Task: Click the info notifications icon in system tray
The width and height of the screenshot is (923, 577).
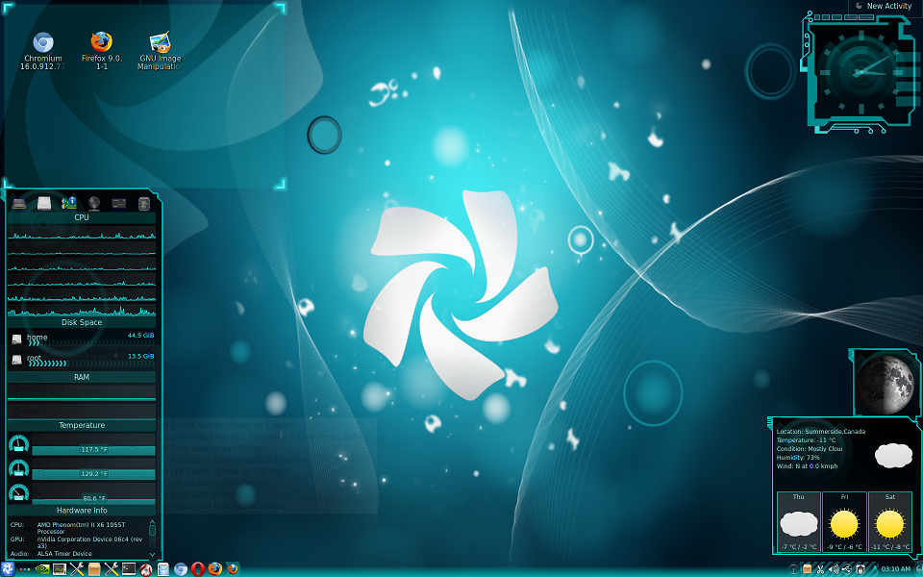Action: 793,569
